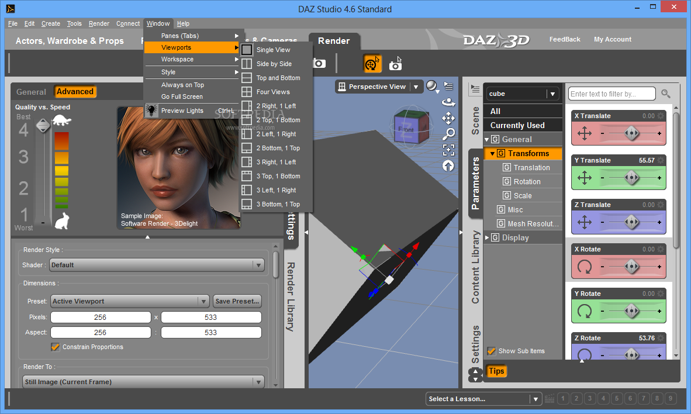Select the orange spot render tool icon
Image resolution: width=691 pixels, height=414 pixels.
[372, 64]
